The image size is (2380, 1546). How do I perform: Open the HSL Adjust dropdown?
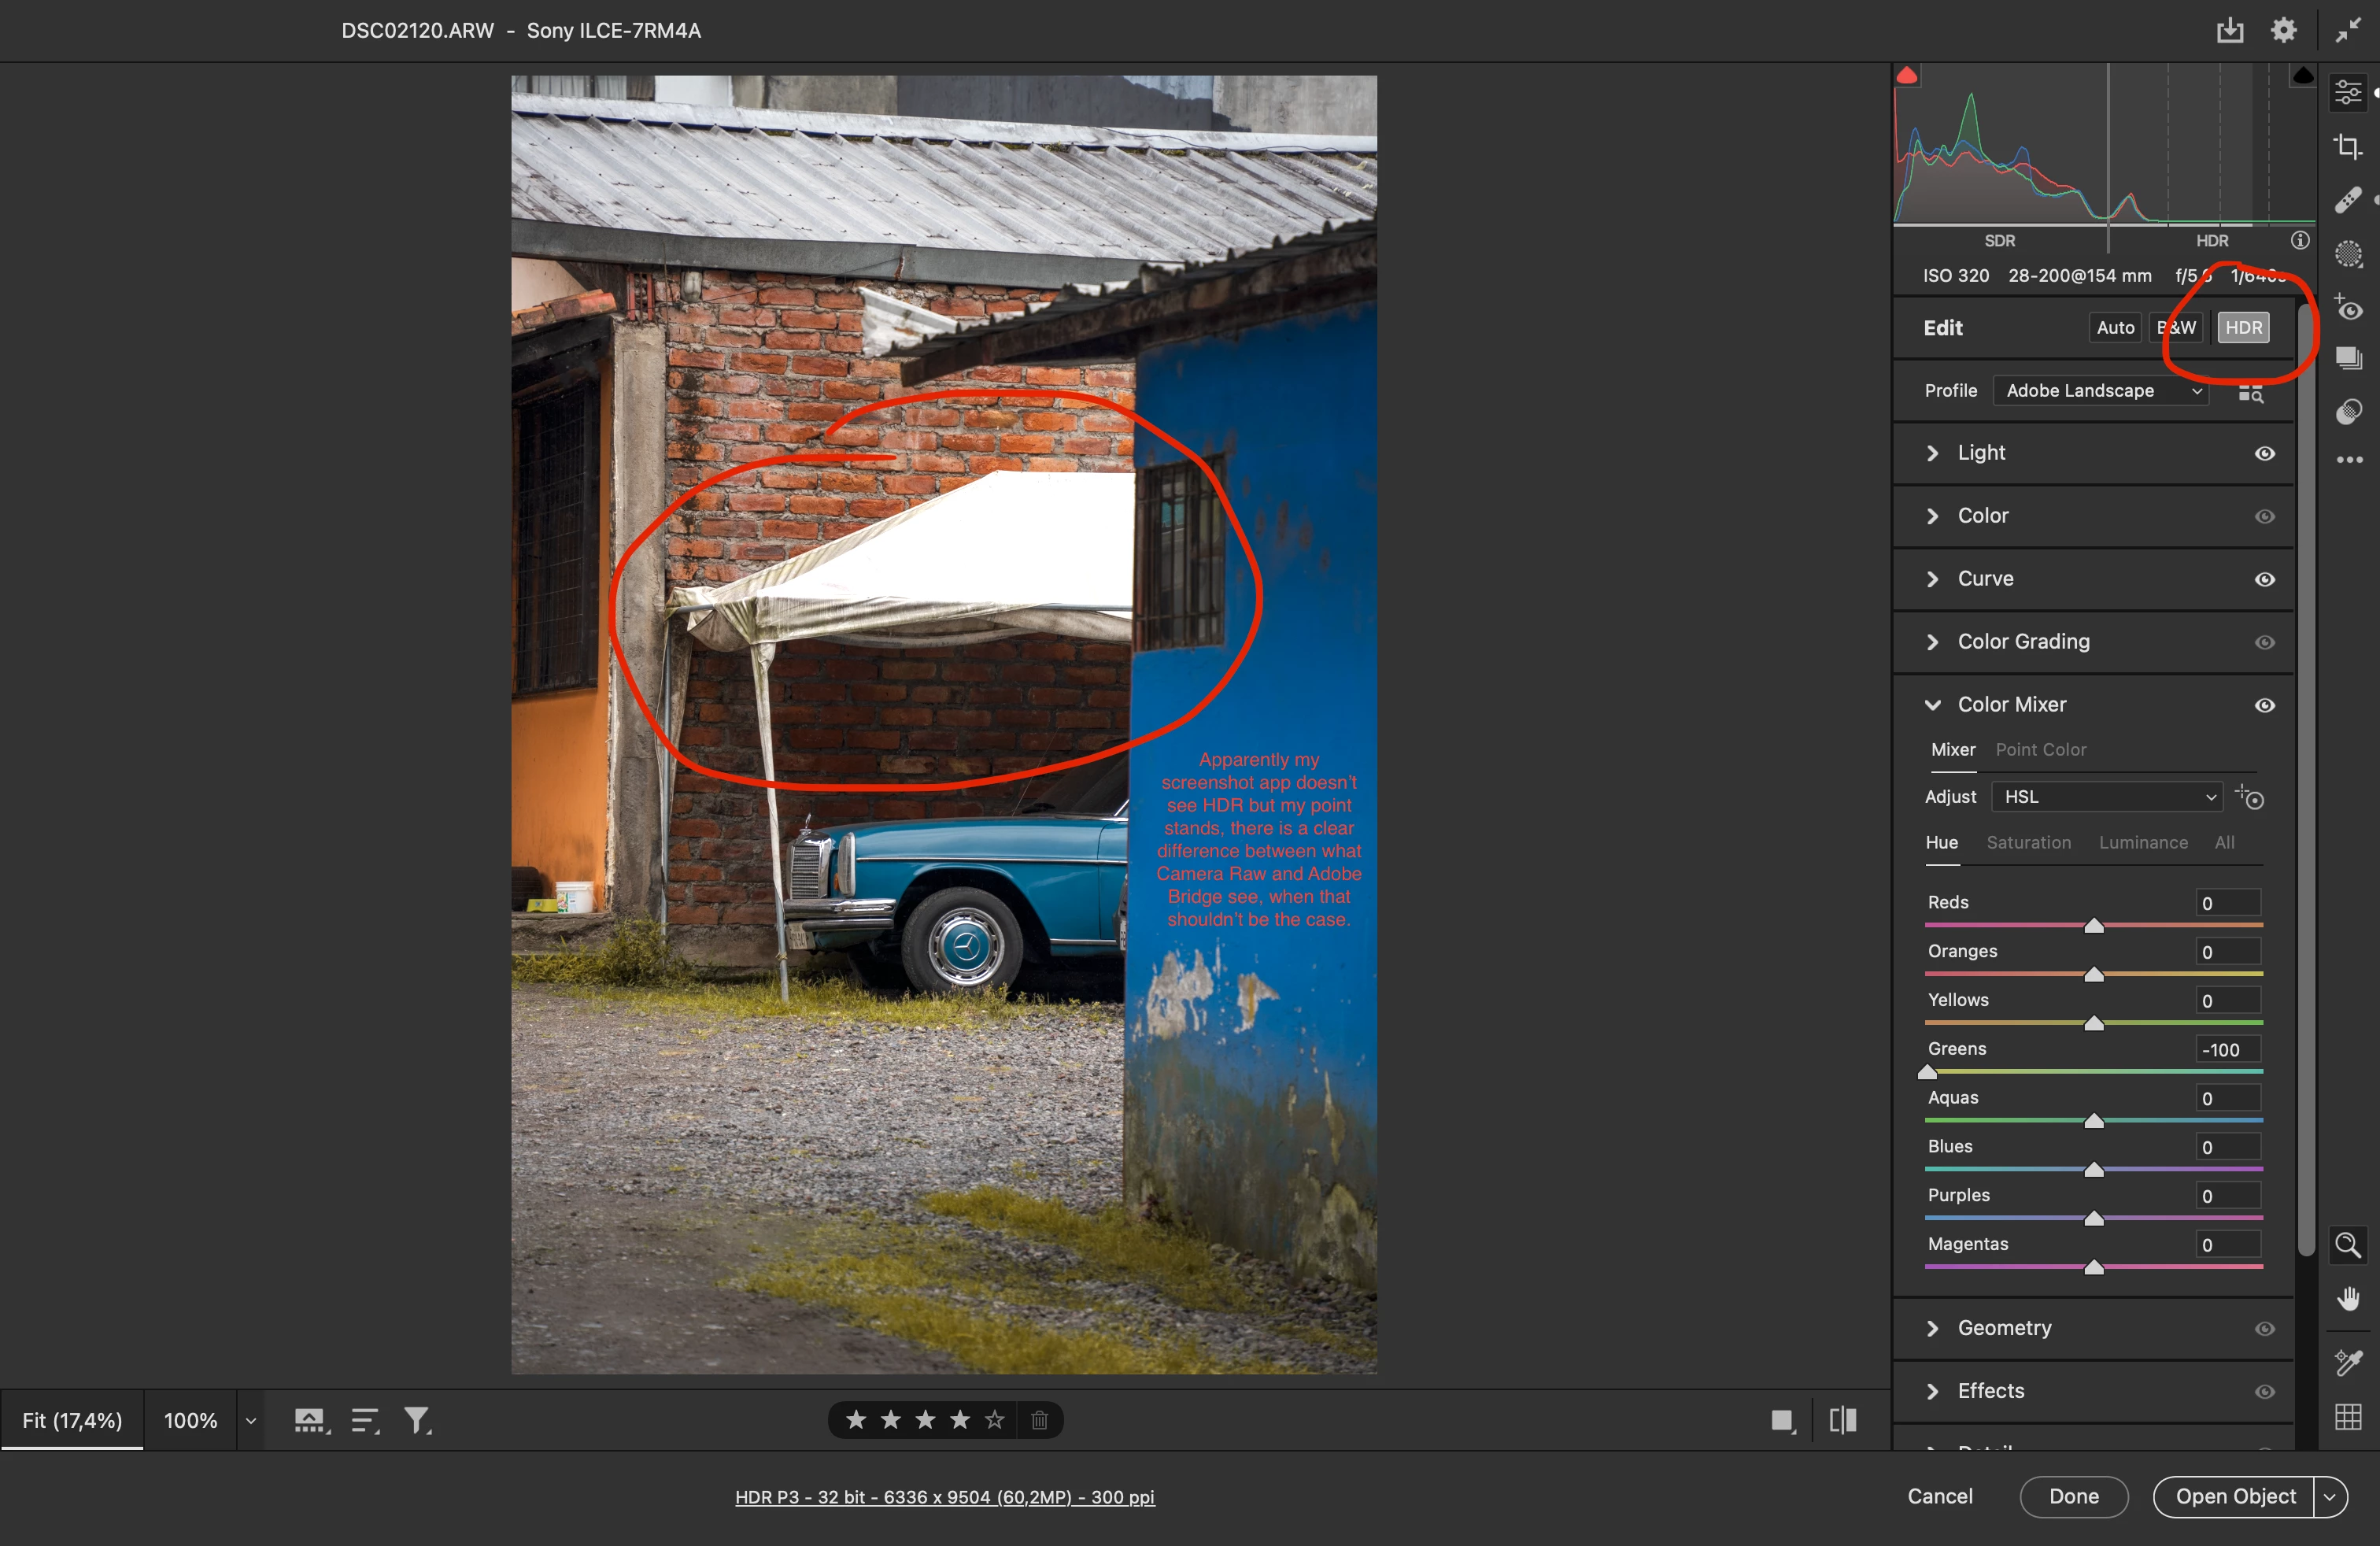point(2107,797)
